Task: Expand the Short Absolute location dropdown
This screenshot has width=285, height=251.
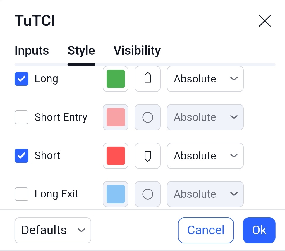Action: pyautogui.click(x=205, y=156)
